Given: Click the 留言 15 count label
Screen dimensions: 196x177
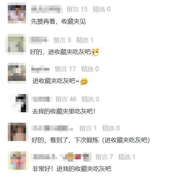Looking at the screenshot, I should pyautogui.click(x=77, y=9).
